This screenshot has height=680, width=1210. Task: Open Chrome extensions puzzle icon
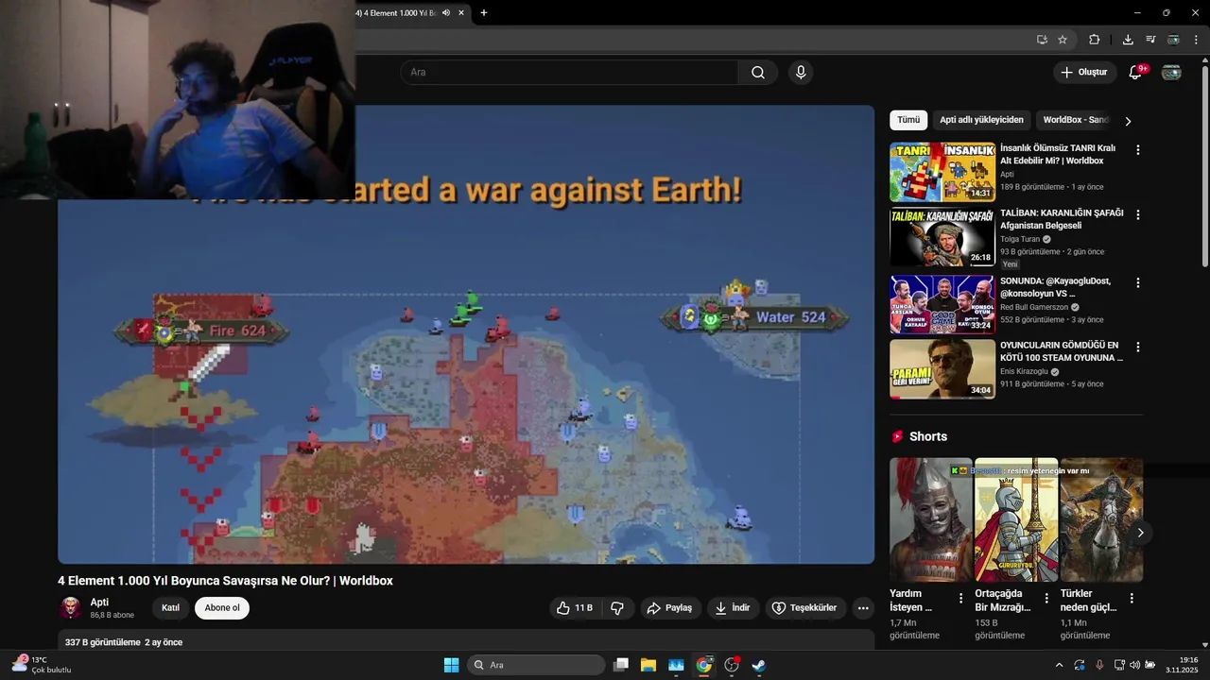(x=1095, y=40)
